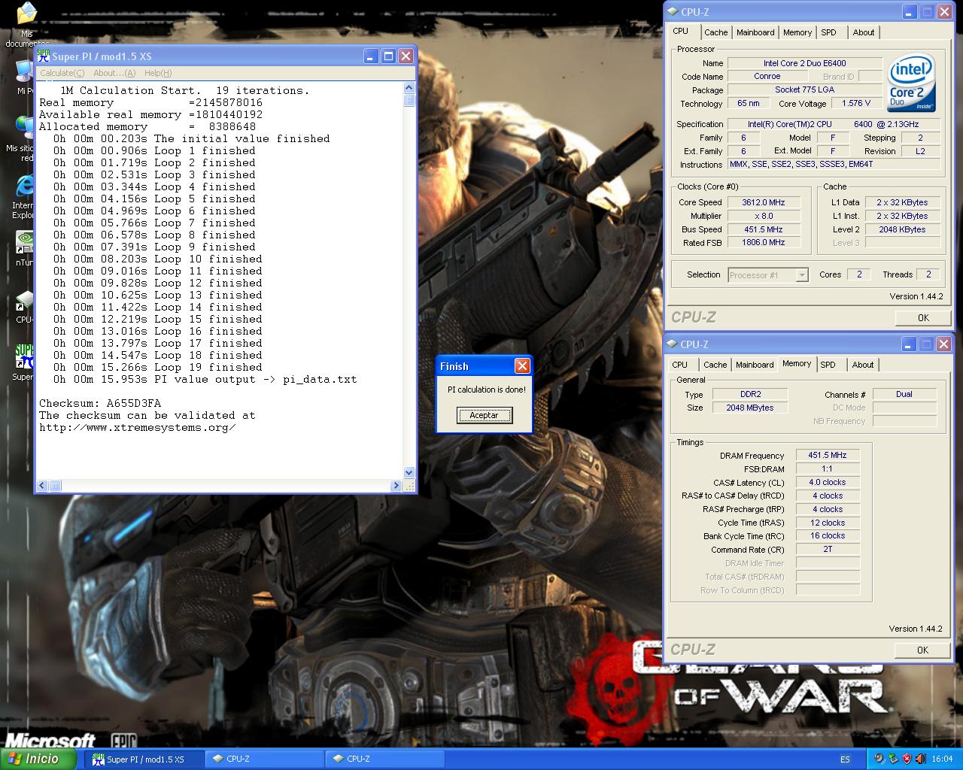The height and width of the screenshot is (770, 963).
Task: Click the Super PI title bar icon
Action: [44, 56]
